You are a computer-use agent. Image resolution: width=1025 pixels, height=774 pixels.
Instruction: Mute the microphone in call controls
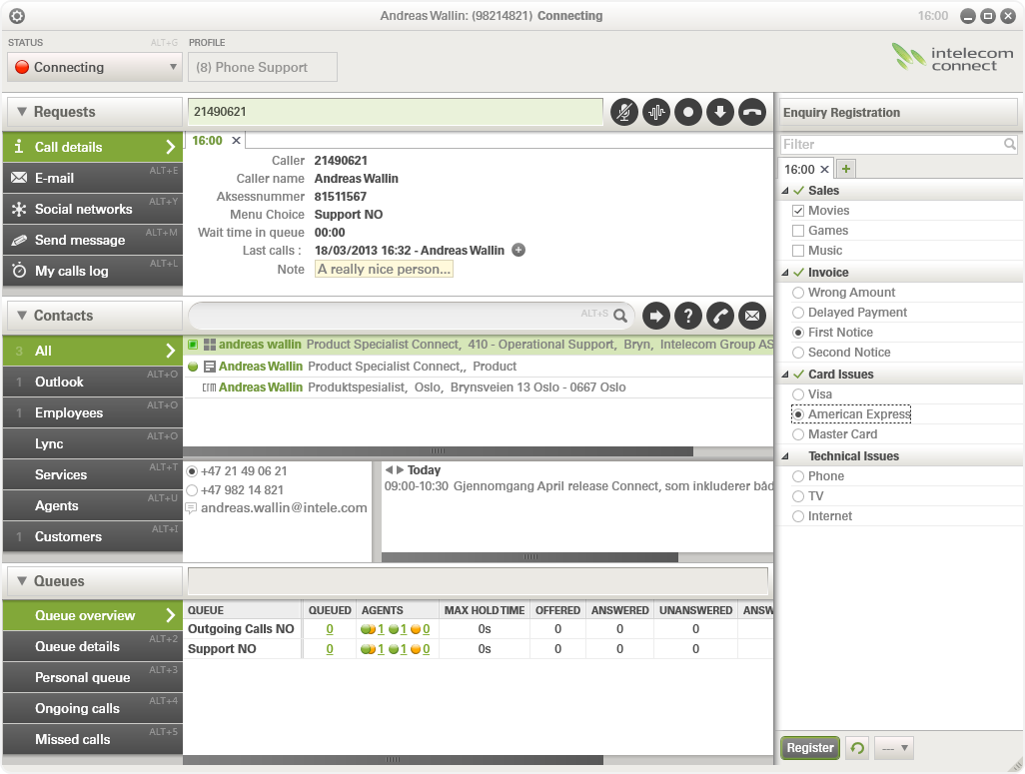(624, 112)
